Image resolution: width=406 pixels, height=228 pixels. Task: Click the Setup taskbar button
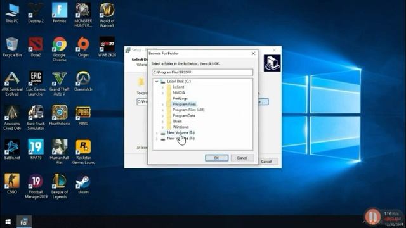(24, 222)
